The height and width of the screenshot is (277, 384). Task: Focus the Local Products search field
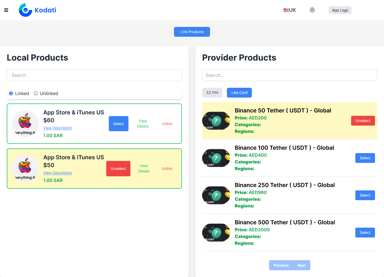[x=94, y=75]
